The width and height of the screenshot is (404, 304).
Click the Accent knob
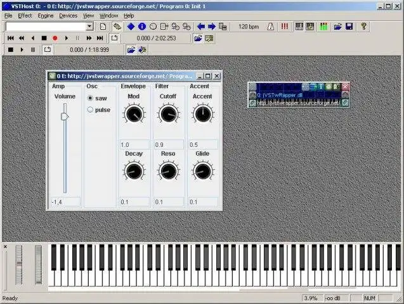point(203,114)
